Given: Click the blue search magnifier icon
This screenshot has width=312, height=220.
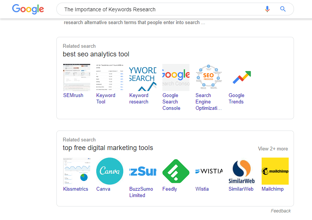Looking at the screenshot, I should (x=283, y=9).
